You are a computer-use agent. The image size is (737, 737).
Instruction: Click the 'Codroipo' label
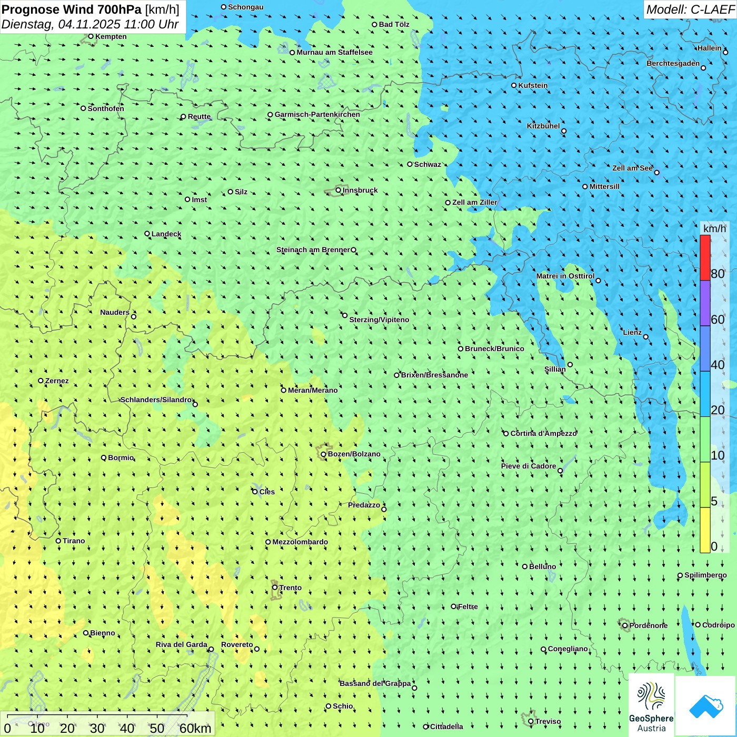coord(719,625)
